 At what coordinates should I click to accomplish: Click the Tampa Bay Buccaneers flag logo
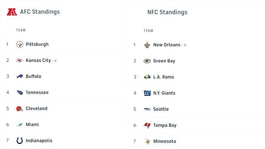[x=147, y=125]
